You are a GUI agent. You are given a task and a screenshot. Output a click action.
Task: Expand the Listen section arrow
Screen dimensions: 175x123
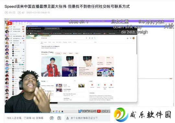click(x=113, y=81)
